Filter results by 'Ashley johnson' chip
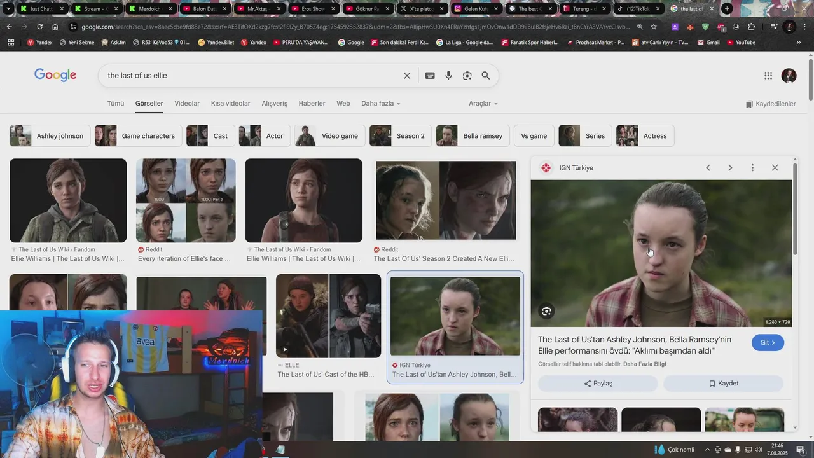This screenshot has width=814, height=458. (x=50, y=135)
